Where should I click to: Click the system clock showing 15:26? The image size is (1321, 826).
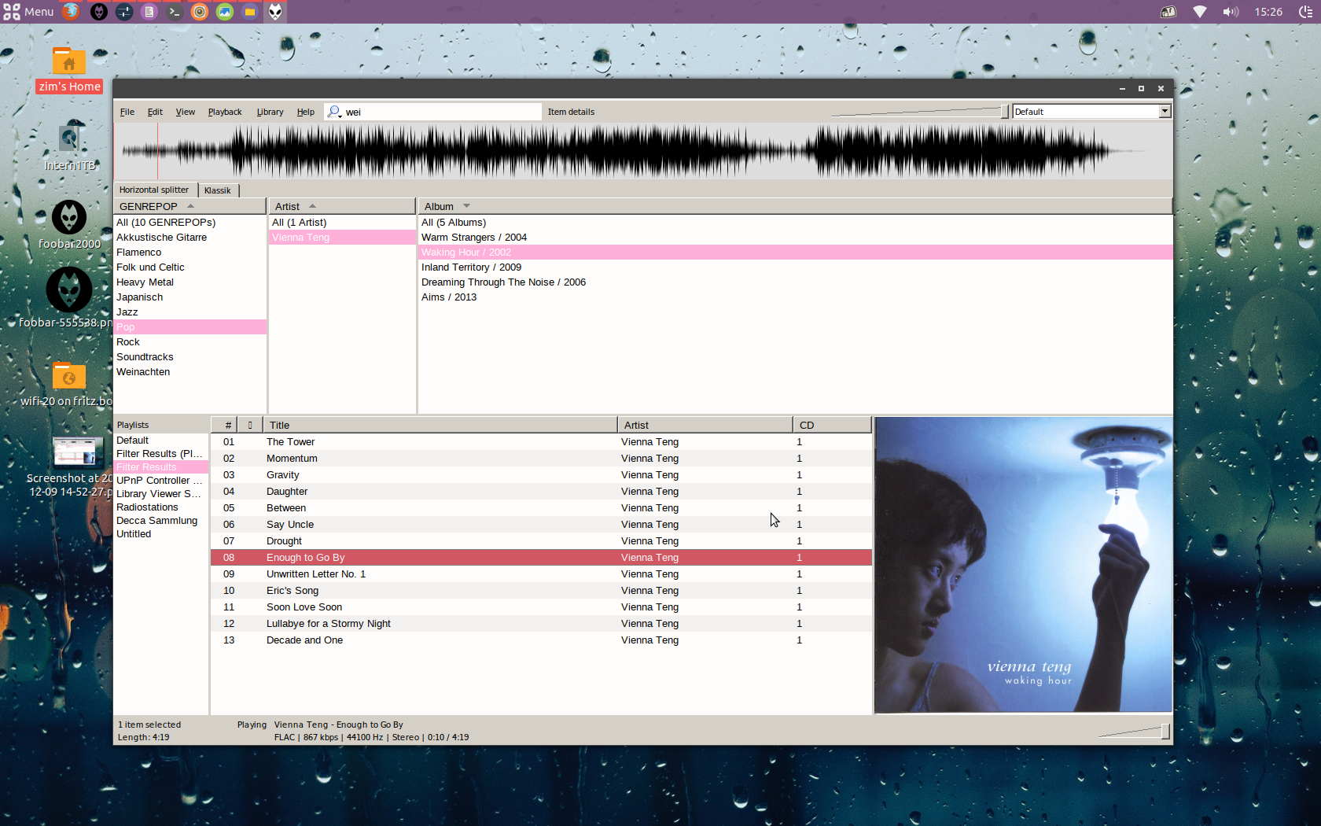coord(1268,12)
